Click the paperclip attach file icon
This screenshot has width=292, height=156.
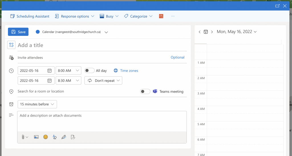23,137
